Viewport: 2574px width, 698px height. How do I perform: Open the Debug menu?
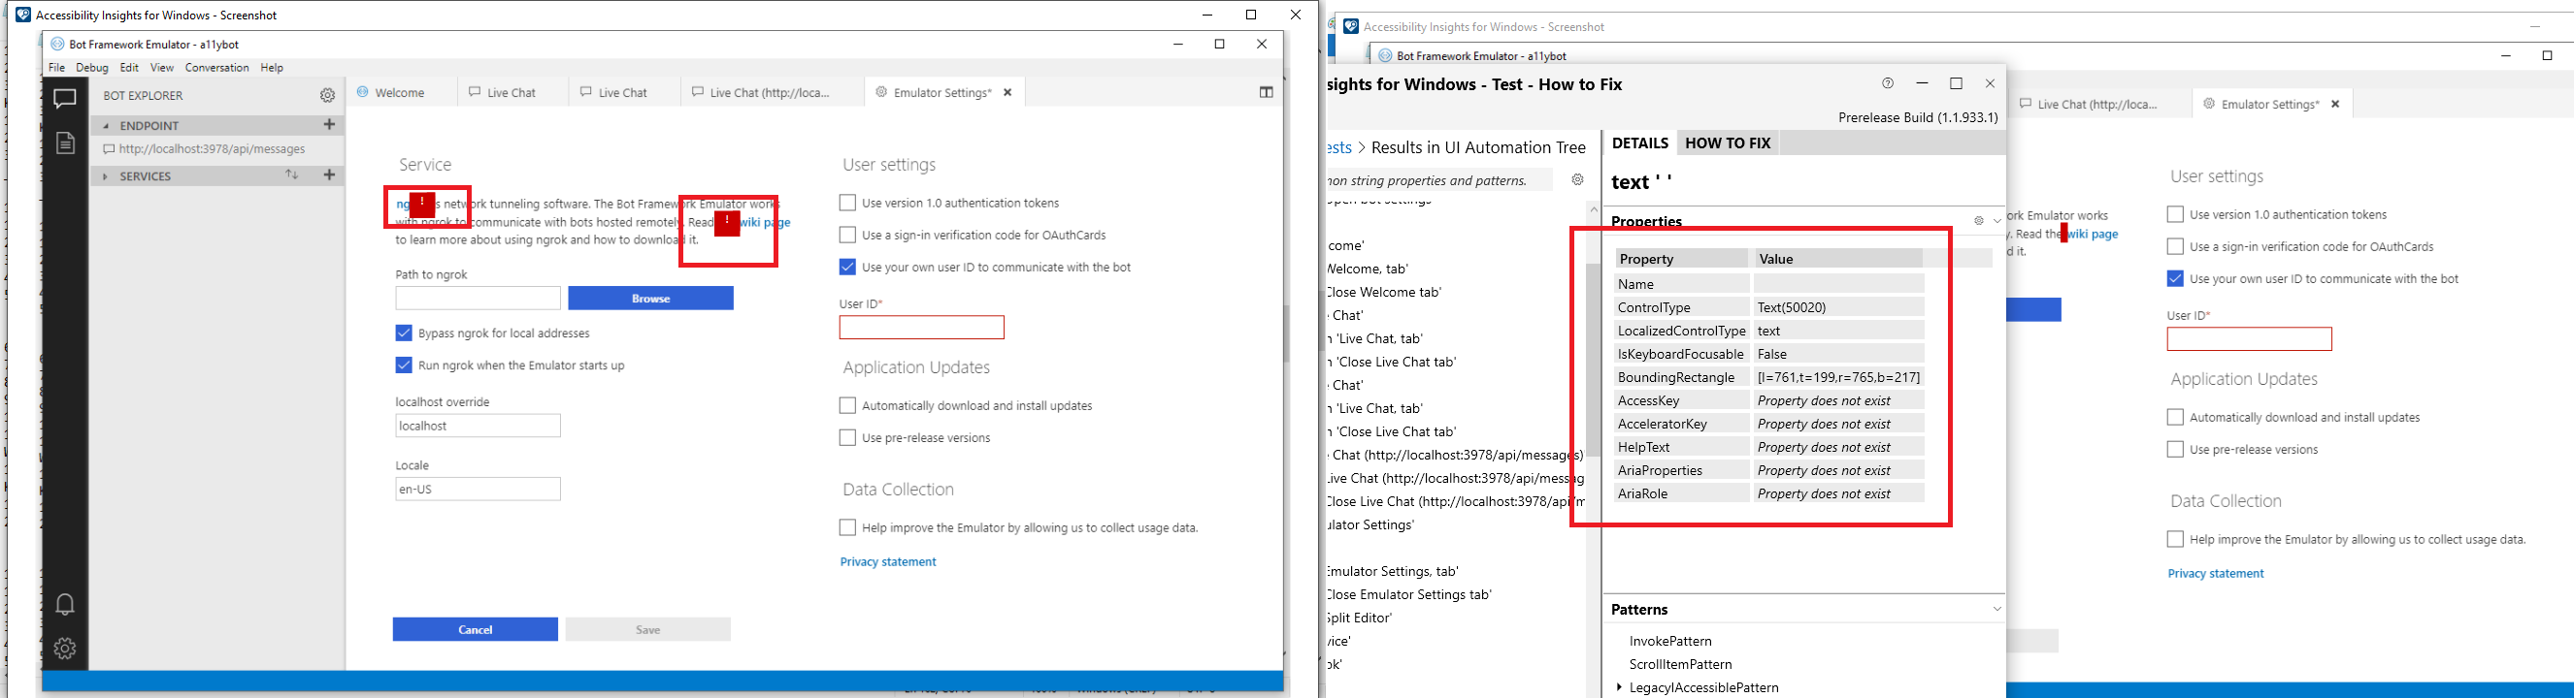92,68
